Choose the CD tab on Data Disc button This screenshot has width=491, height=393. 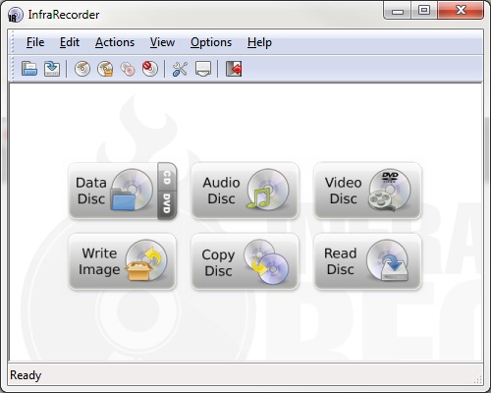pyautogui.click(x=167, y=177)
